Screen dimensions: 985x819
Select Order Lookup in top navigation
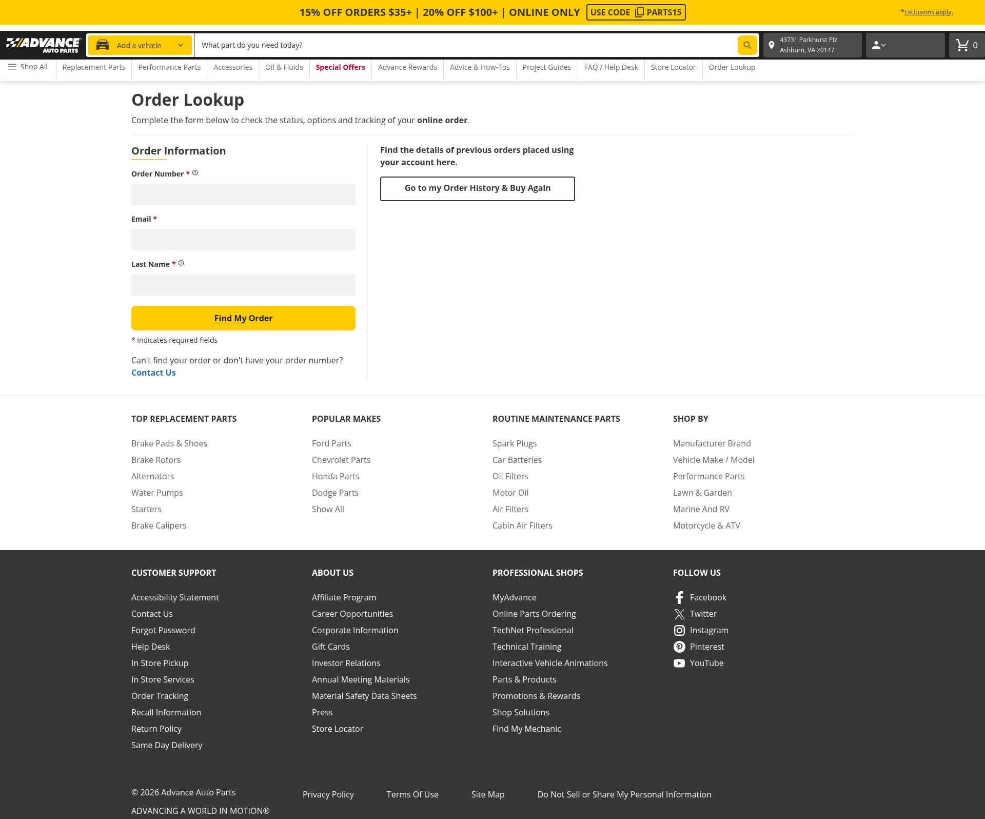click(732, 67)
